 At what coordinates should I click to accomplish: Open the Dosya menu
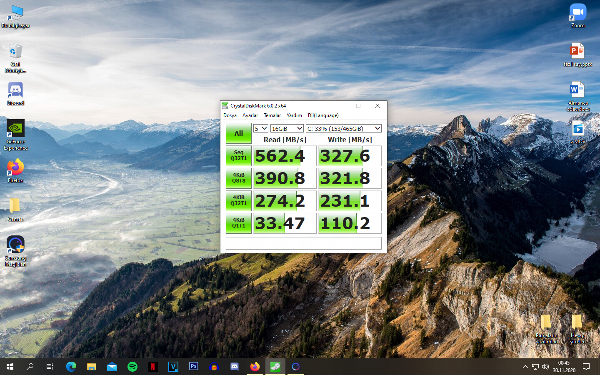point(230,115)
